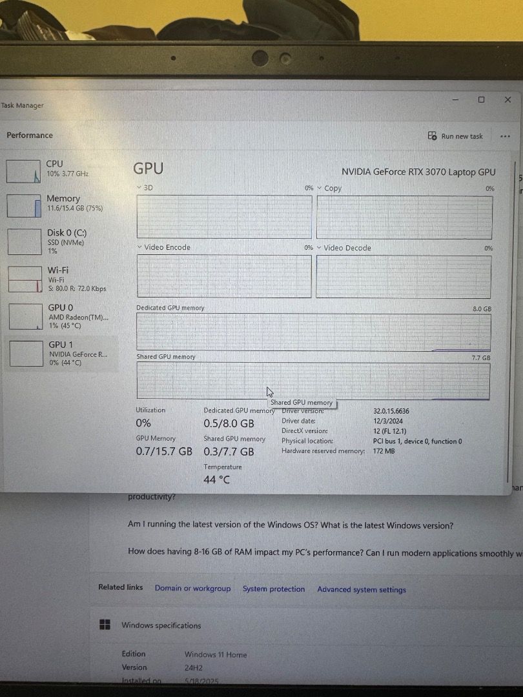
Task: Click the 0.5/8.0 GB dedicated memory value
Action: (x=229, y=423)
